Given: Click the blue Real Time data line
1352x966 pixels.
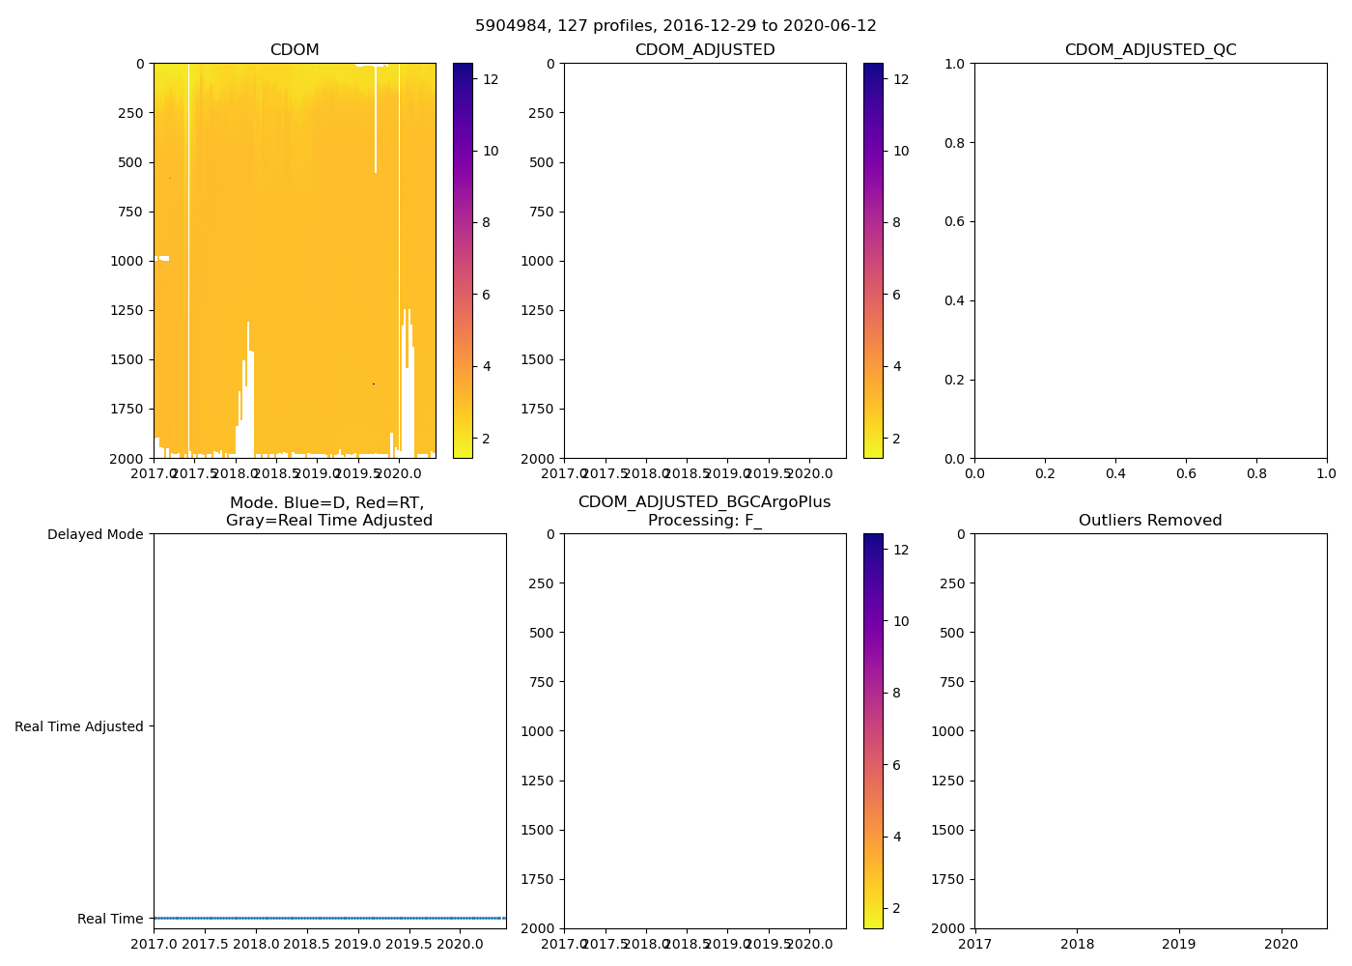Looking at the screenshot, I should point(329,918).
